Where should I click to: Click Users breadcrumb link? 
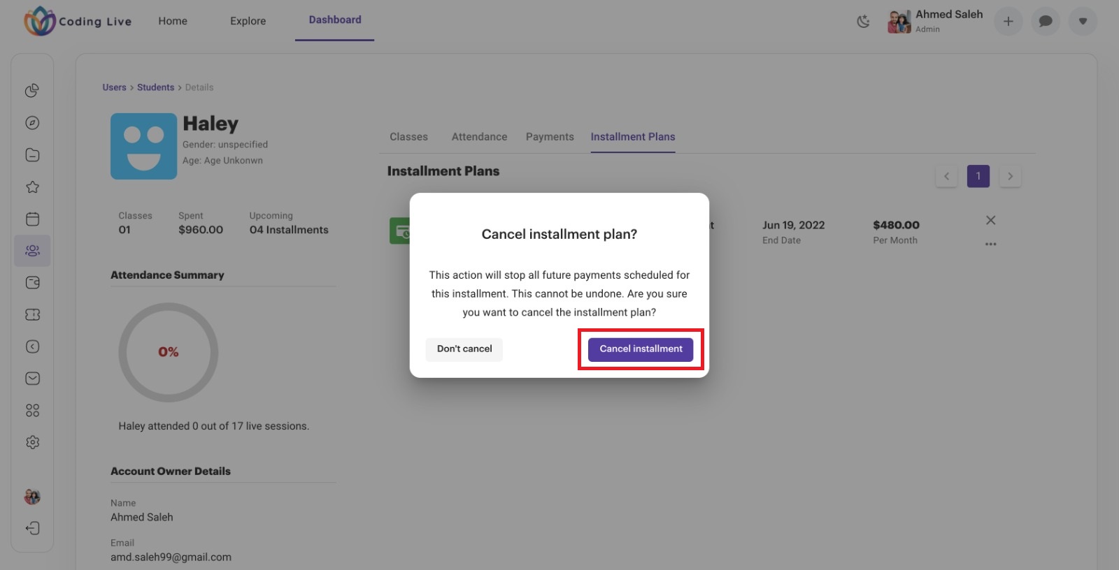(114, 87)
